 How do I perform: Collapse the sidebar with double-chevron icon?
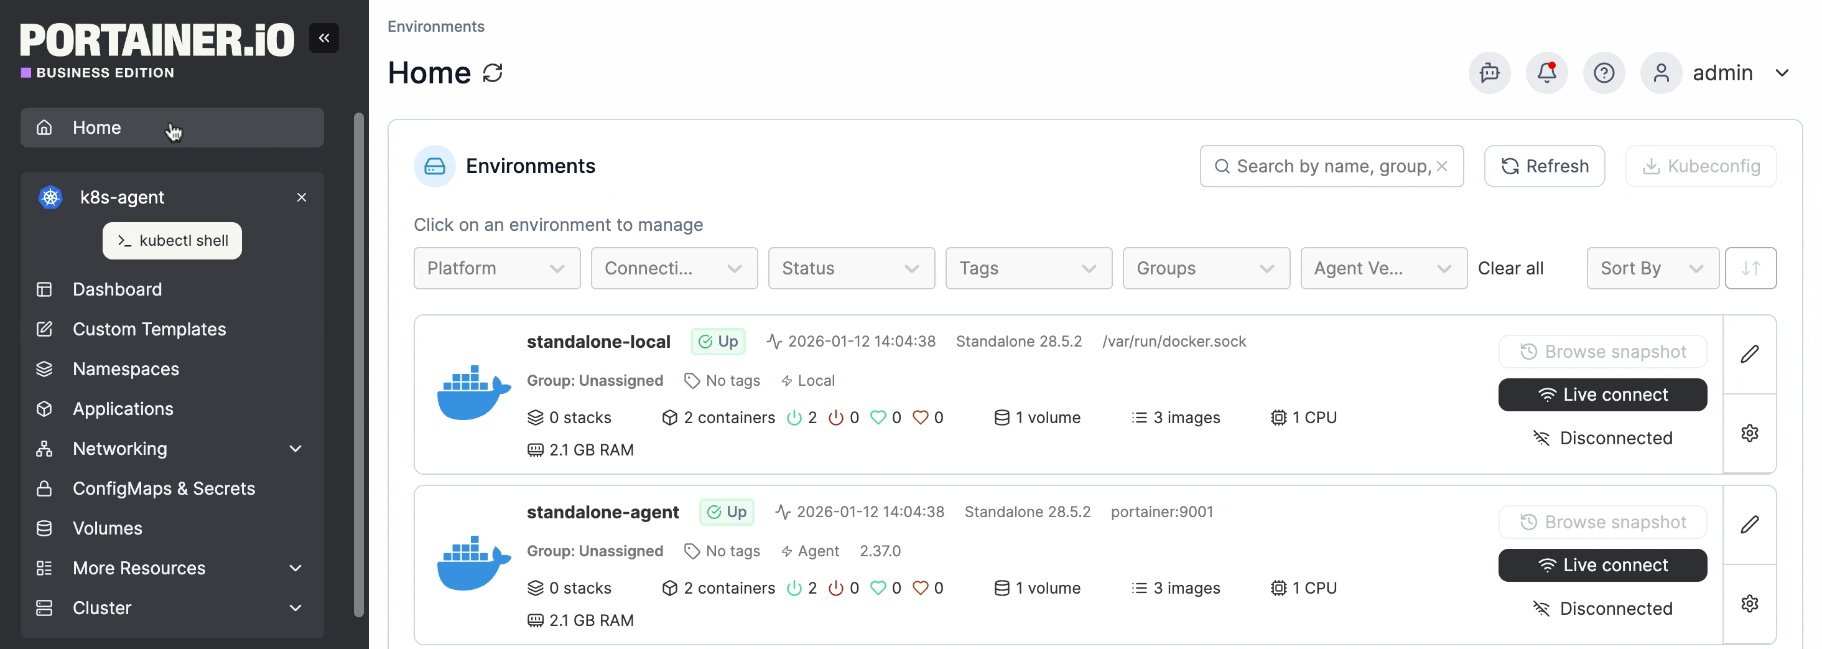pyautogui.click(x=323, y=38)
